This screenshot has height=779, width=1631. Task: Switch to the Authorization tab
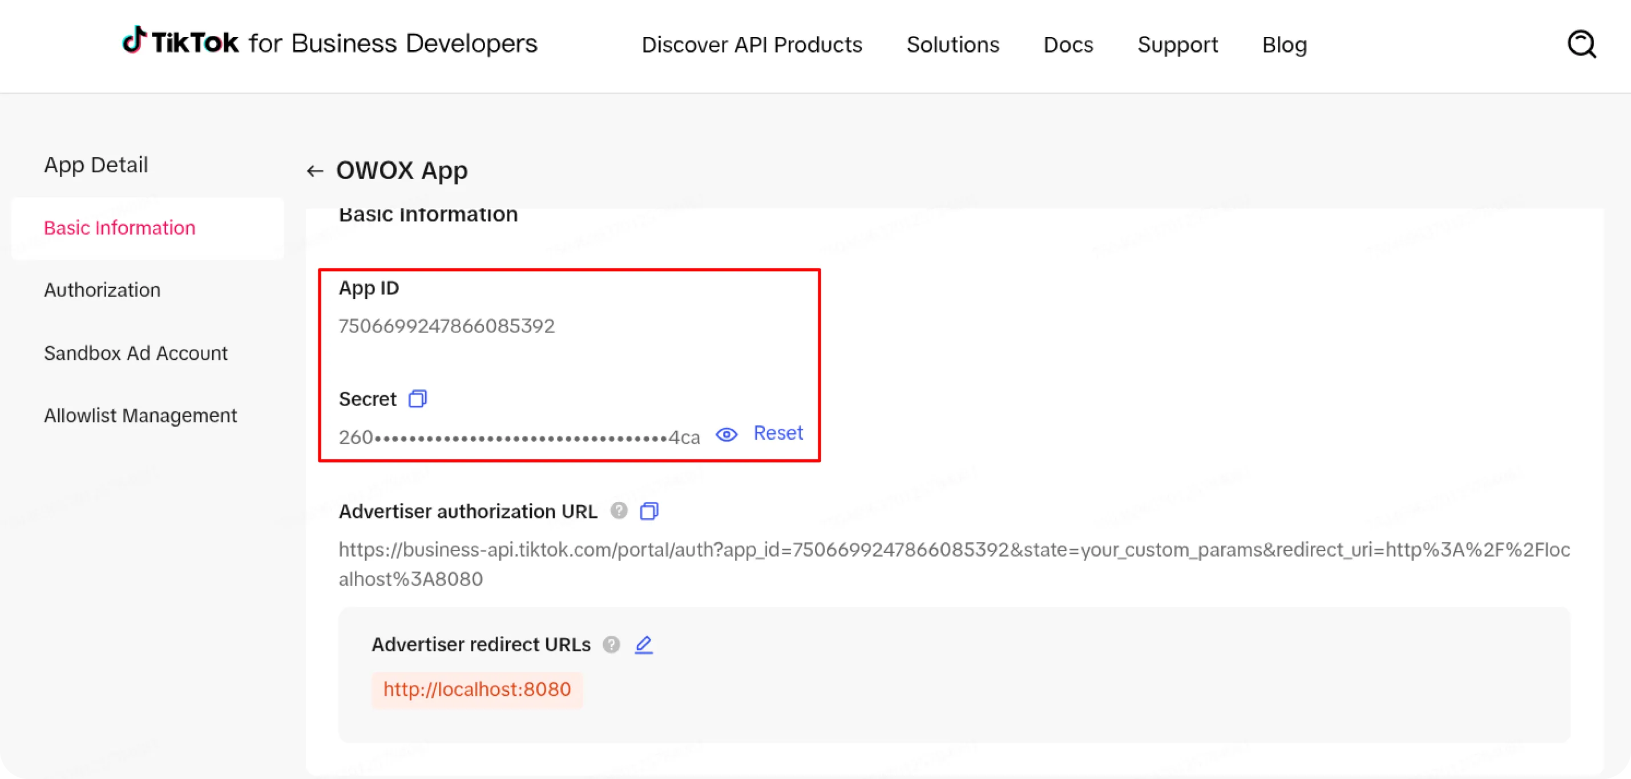[x=102, y=290]
